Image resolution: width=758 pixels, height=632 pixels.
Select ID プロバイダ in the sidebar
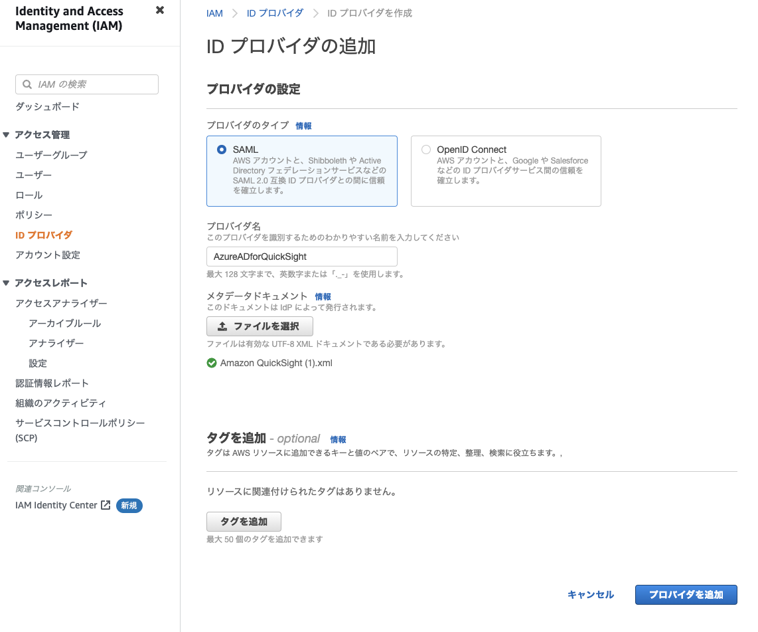[x=44, y=235]
